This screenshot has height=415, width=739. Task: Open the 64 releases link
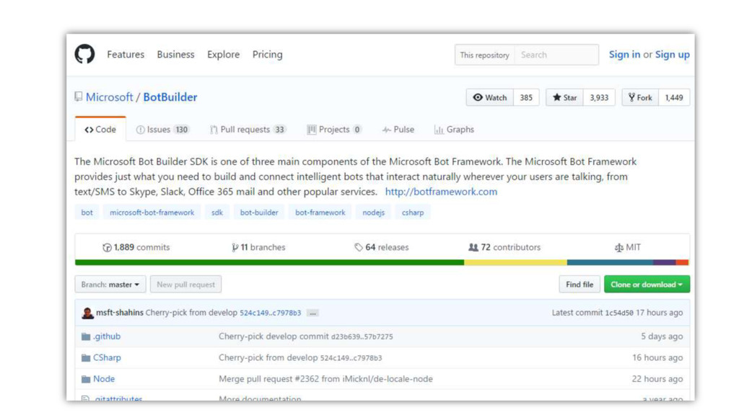point(382,247)
